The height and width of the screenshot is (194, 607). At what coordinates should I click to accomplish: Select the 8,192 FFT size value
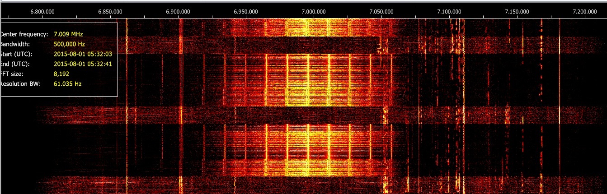pyautogui.click(x=61, y=74)
